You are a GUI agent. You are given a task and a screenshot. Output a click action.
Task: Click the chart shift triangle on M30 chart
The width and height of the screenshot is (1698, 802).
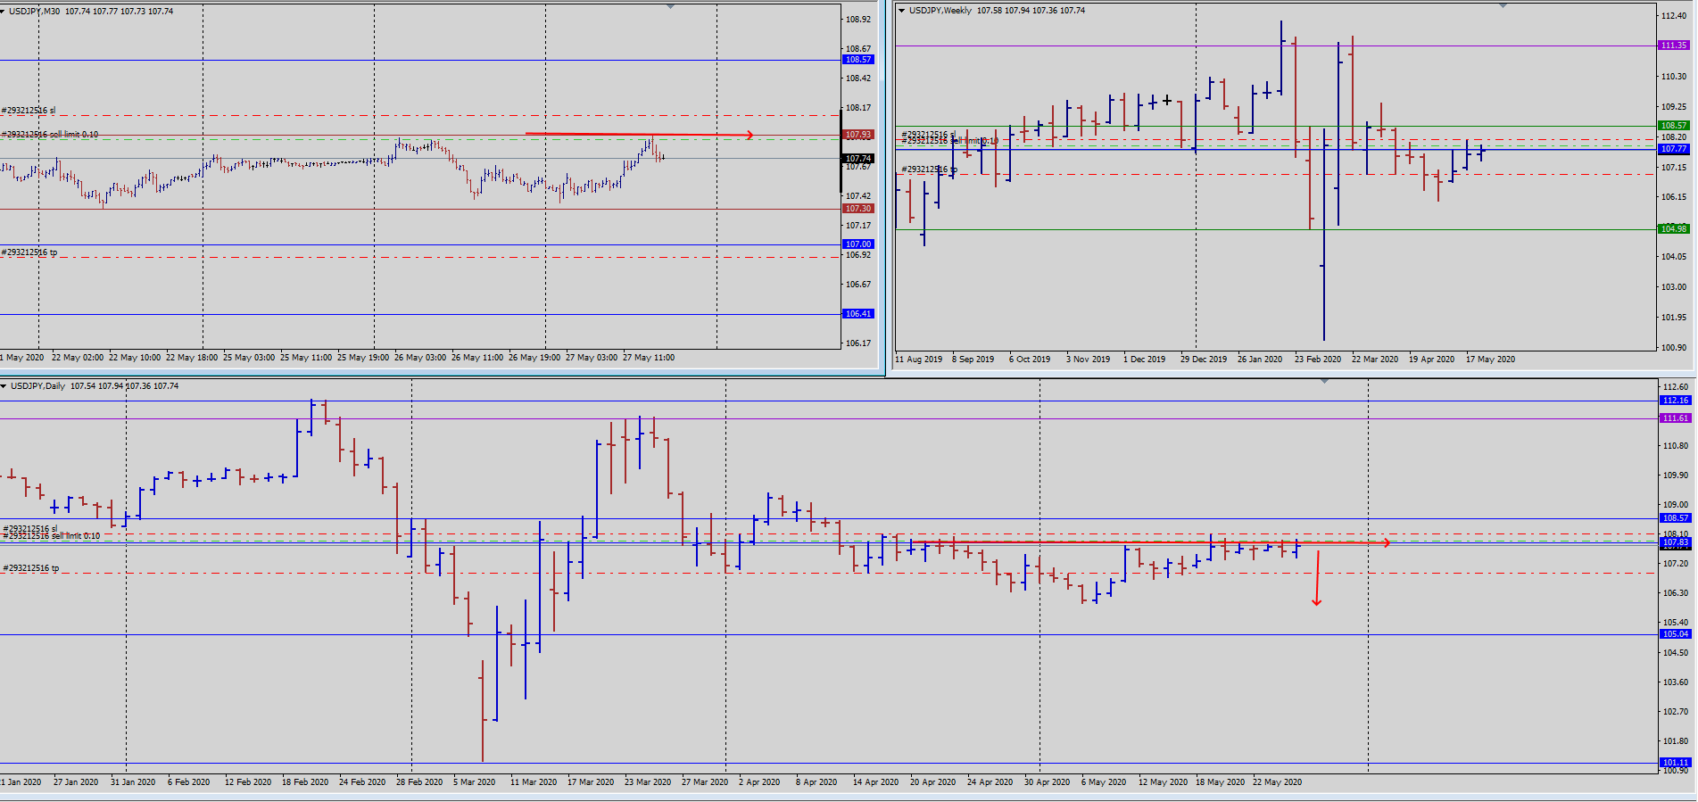pyautogui.click(x=671, y=6)
